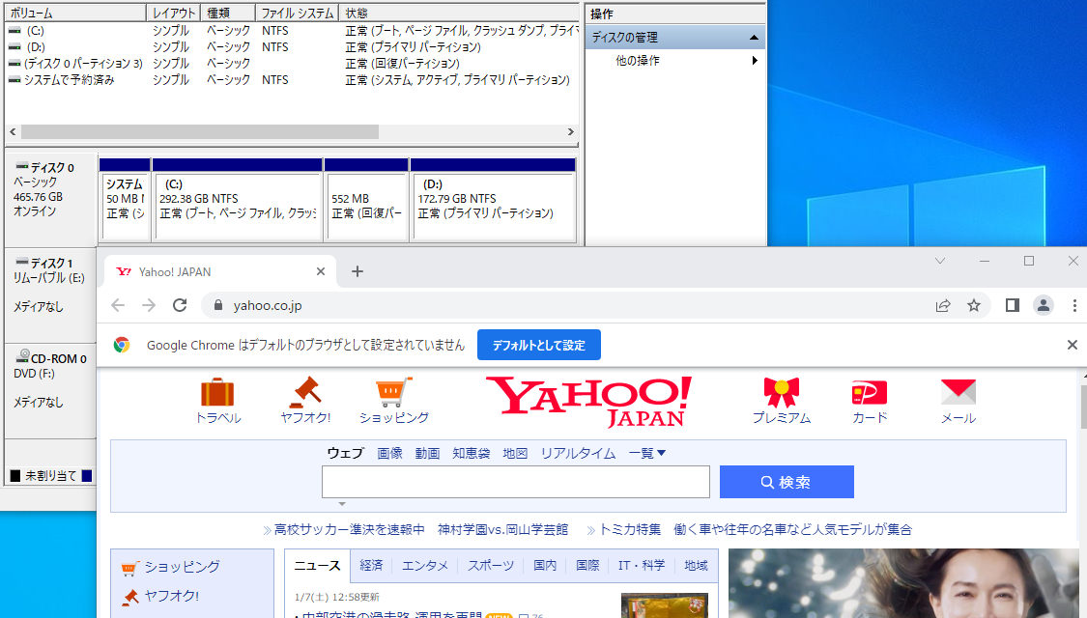Open the Chrome profile avatar
1087x618 pixels.
point(1044,305)
